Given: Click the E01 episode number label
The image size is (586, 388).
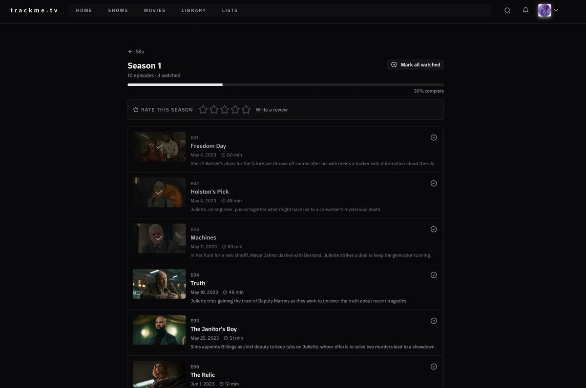Looking at the screenshot, I should [194, 138].
